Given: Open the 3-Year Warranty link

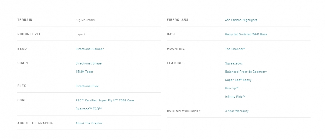Looking at the screenshot, I should [237, 111].
